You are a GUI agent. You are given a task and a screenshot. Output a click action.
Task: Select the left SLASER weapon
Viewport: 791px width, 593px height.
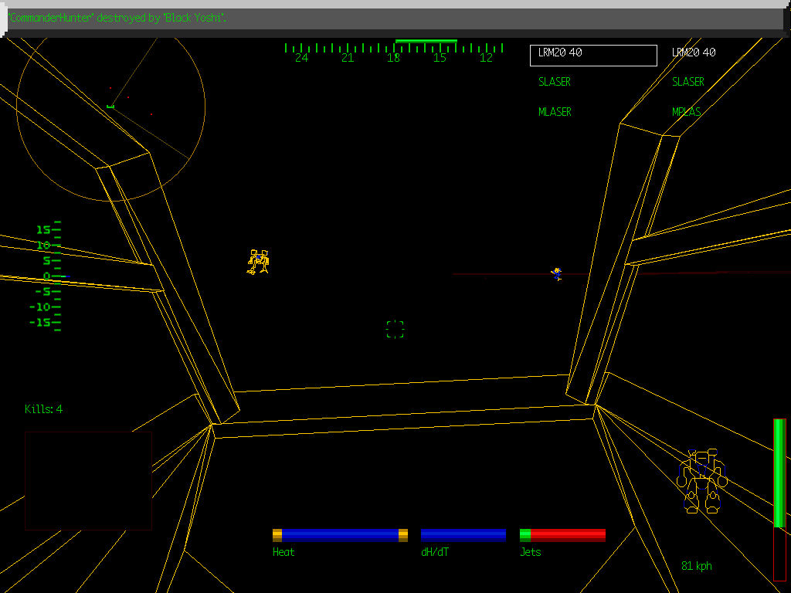pyautogui.click(x=555, y=82)
